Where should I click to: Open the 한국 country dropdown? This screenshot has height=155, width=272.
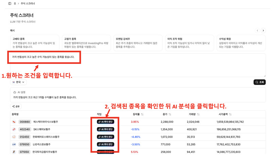(18, 82)
